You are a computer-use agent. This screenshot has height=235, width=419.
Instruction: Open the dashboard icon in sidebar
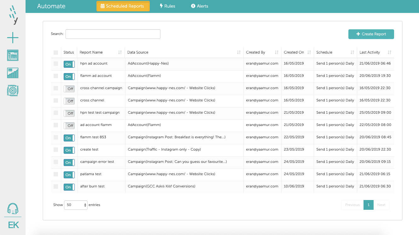(13, 56)
